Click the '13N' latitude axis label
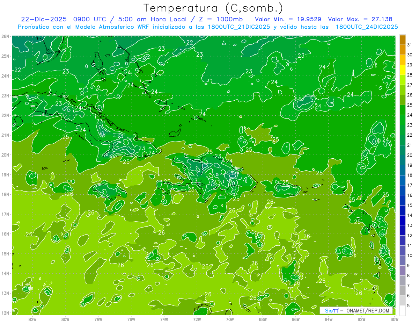 pos(5,293)
